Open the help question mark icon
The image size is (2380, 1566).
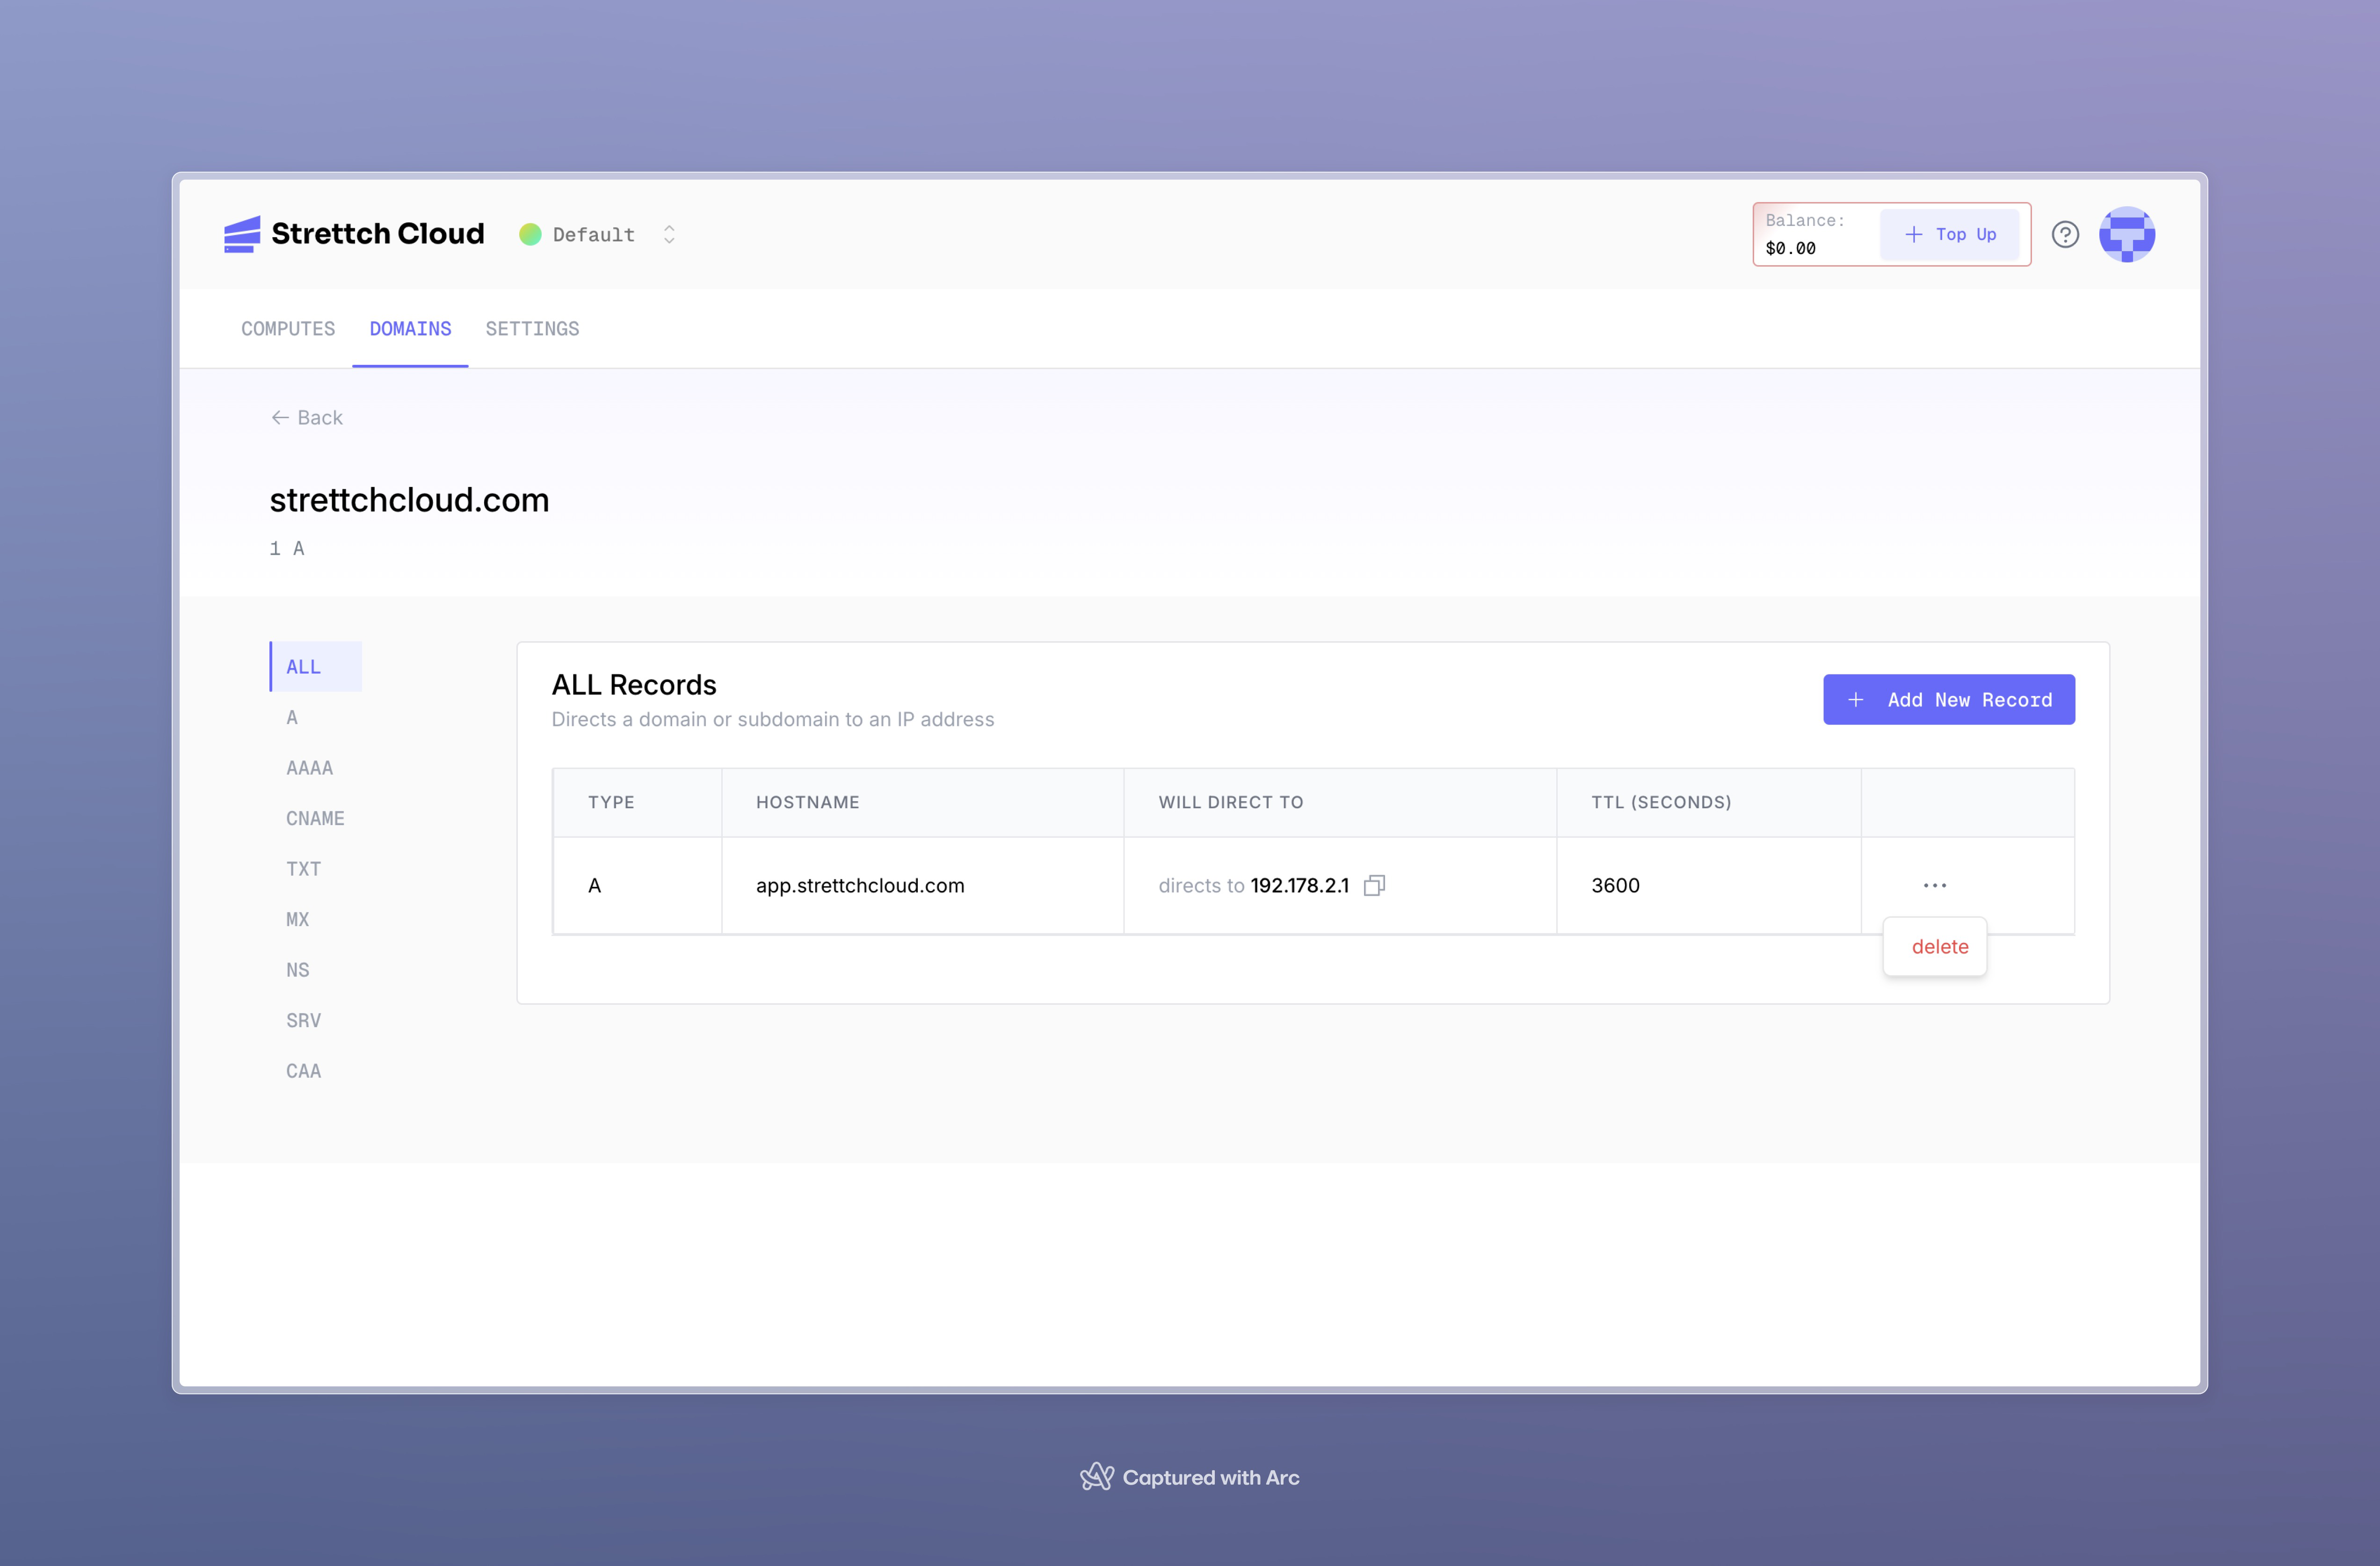pyautogui.click(x=2065, y=235)
